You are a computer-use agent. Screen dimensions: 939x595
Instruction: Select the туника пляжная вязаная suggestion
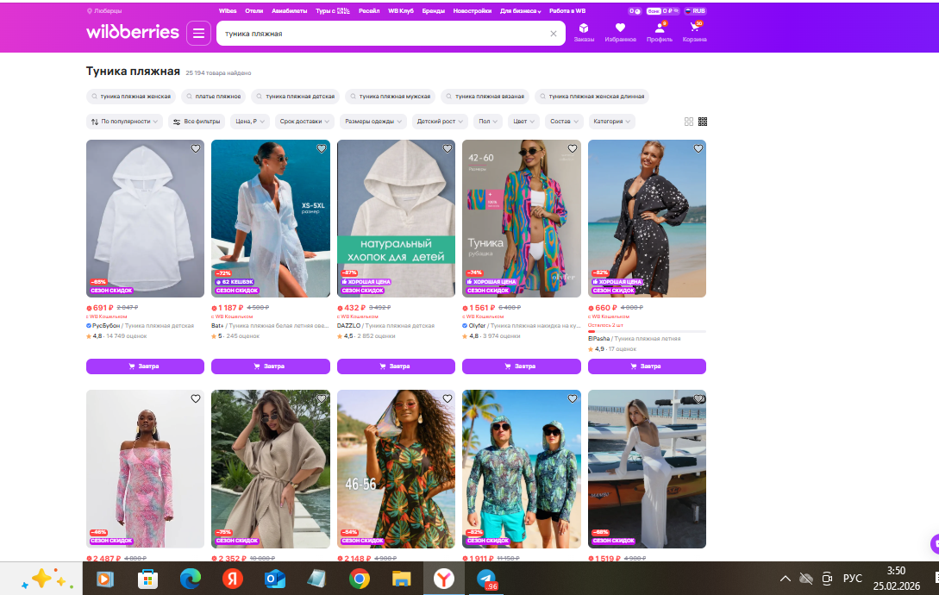coord(484,97)
